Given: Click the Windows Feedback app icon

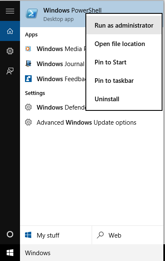Looking at the screenshot, I should [x=28, y=79].
